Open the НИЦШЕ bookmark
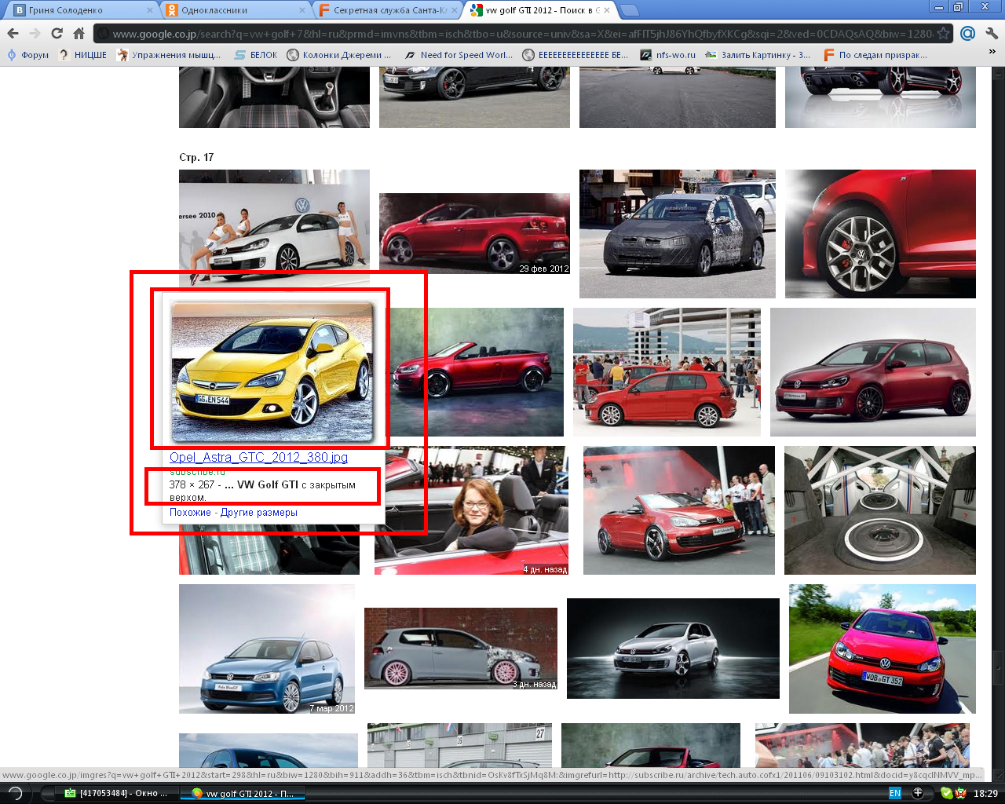 coord(82,55)
